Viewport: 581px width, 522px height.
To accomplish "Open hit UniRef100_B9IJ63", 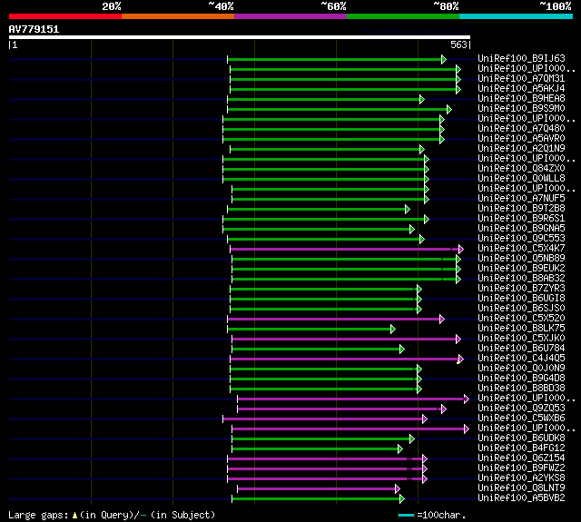I will (x=521, y=58).
